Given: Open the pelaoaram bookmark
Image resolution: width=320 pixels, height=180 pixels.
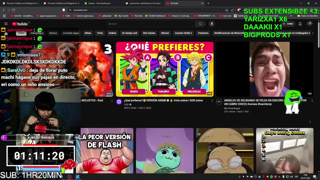Looking at the screenshot, I should click(x=105, y=16).
